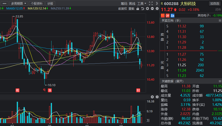
Task: Click the stock name 大恒科技
Action: tap(188, 4)
